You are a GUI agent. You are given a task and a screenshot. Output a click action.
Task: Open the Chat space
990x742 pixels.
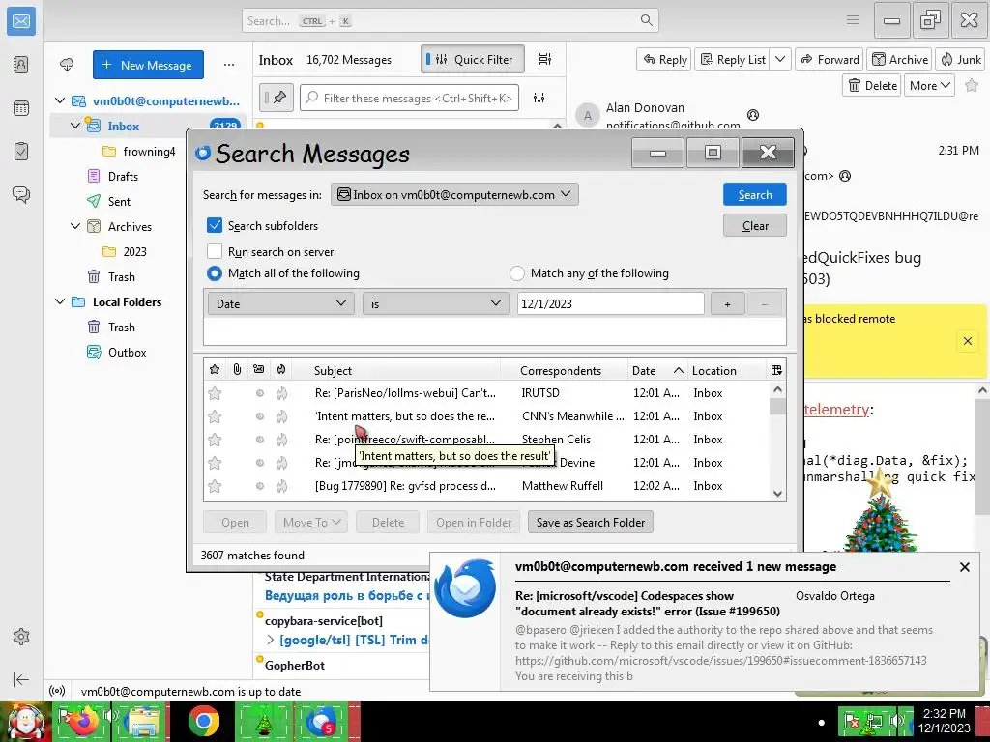21,194
